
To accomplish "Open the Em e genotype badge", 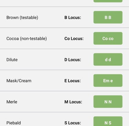I will point(108,81).
